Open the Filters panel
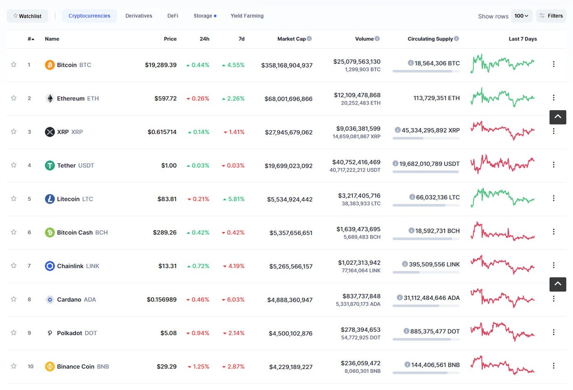Viewport: 573px width, 390px height. click(x=551, y=15)
